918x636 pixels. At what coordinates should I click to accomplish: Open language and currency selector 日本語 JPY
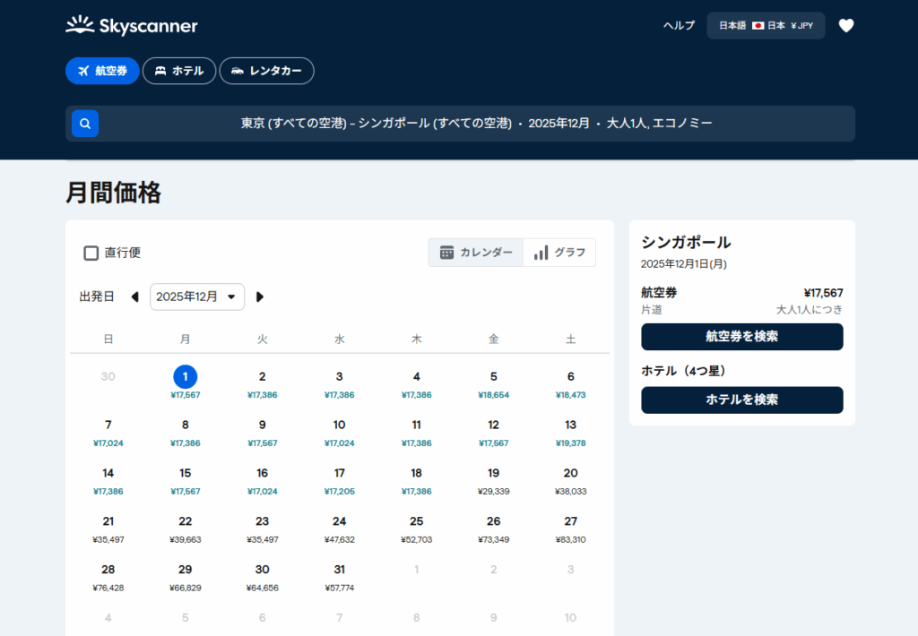click(766, 26)
